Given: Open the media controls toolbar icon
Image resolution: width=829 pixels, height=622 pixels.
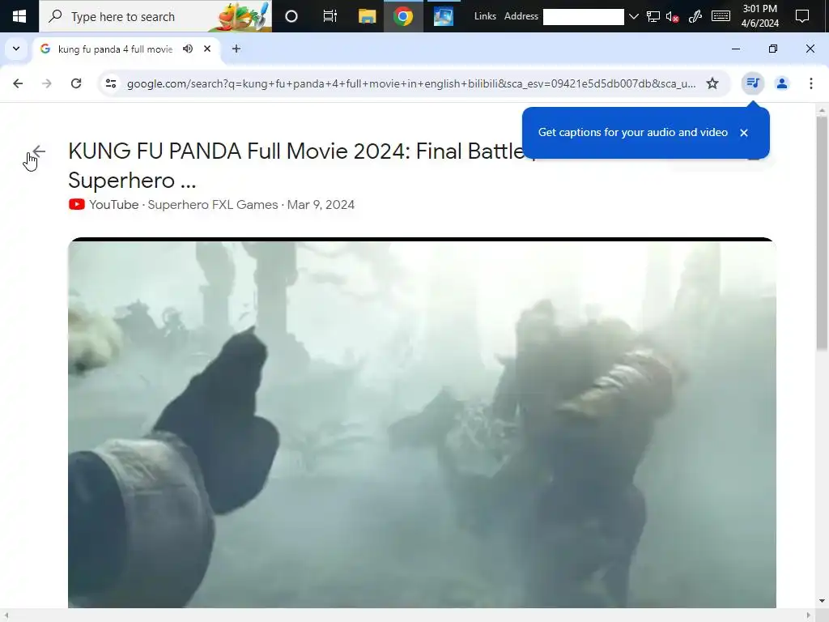Looking at the screenshot, I should coord(753,83).
